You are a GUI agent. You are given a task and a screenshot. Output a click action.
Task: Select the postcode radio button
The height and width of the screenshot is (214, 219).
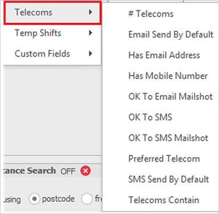point(34,199)
